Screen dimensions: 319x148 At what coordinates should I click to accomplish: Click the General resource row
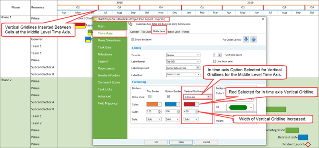(x=37, y=39)
